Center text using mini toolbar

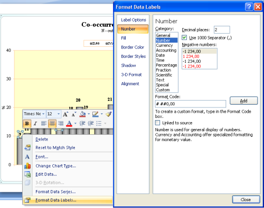point(52,124)
